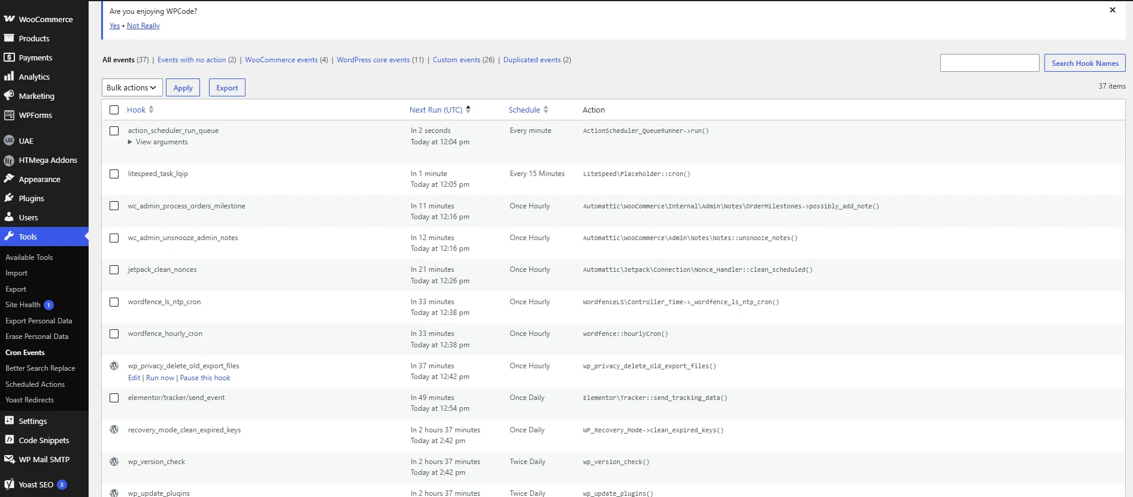Check the action_scheduler_run_queue row checkbox
The image size is (1133, 497).
point(114,131)
